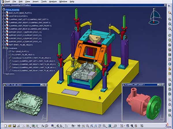Click the green part preview model
This screenshot has width=173, height=129.
click(24, 103)
